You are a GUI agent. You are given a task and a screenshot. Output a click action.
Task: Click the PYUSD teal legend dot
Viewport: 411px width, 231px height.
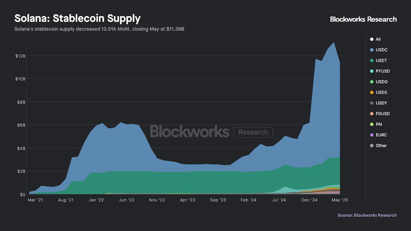point(372,71)
